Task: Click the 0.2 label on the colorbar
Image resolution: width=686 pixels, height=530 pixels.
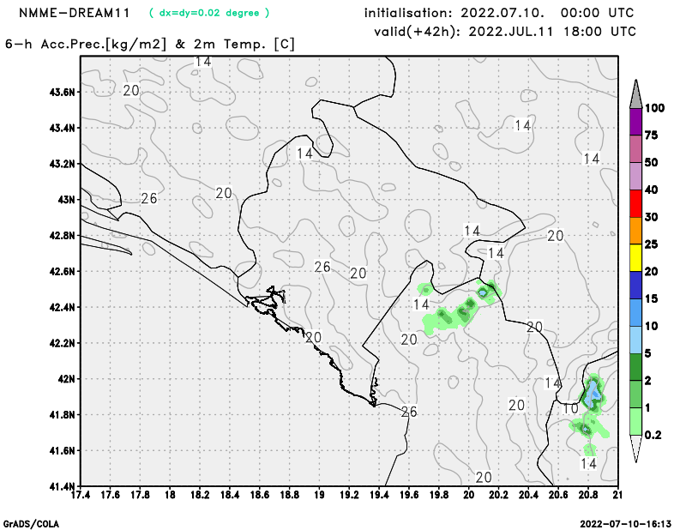Action: 653,435
